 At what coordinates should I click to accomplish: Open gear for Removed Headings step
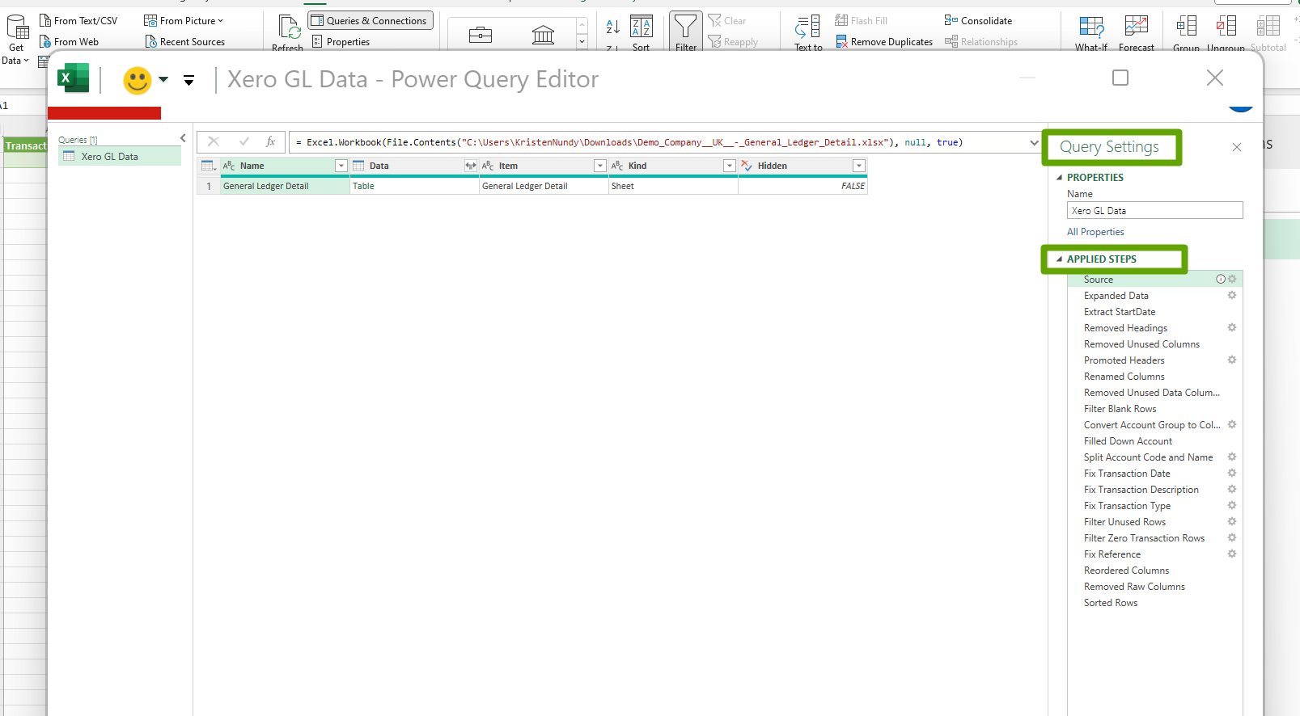1232,328
